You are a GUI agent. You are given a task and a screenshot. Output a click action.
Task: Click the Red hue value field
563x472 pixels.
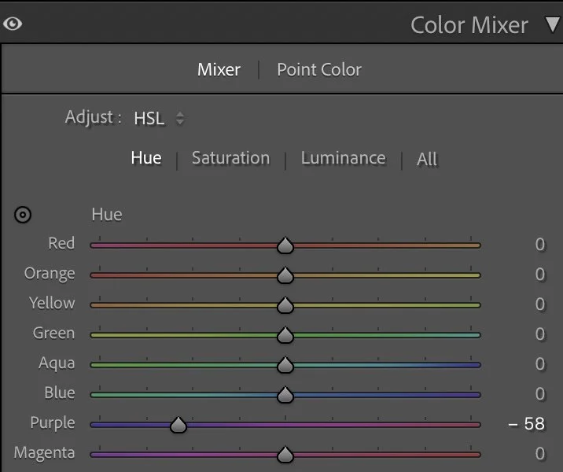[539, 245]
